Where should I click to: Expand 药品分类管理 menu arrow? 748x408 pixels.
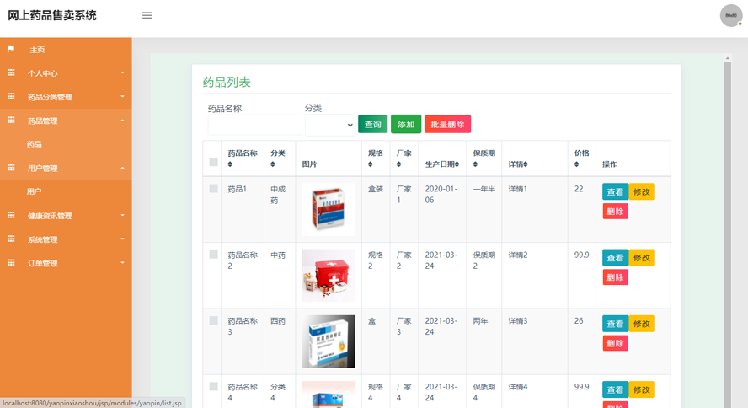point(123,96)
